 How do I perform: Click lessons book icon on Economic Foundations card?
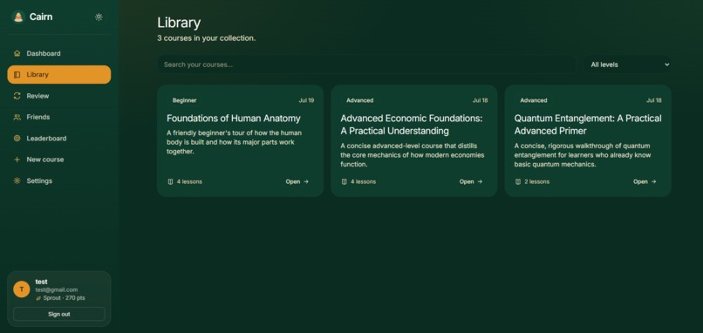[x=345, y=181]
